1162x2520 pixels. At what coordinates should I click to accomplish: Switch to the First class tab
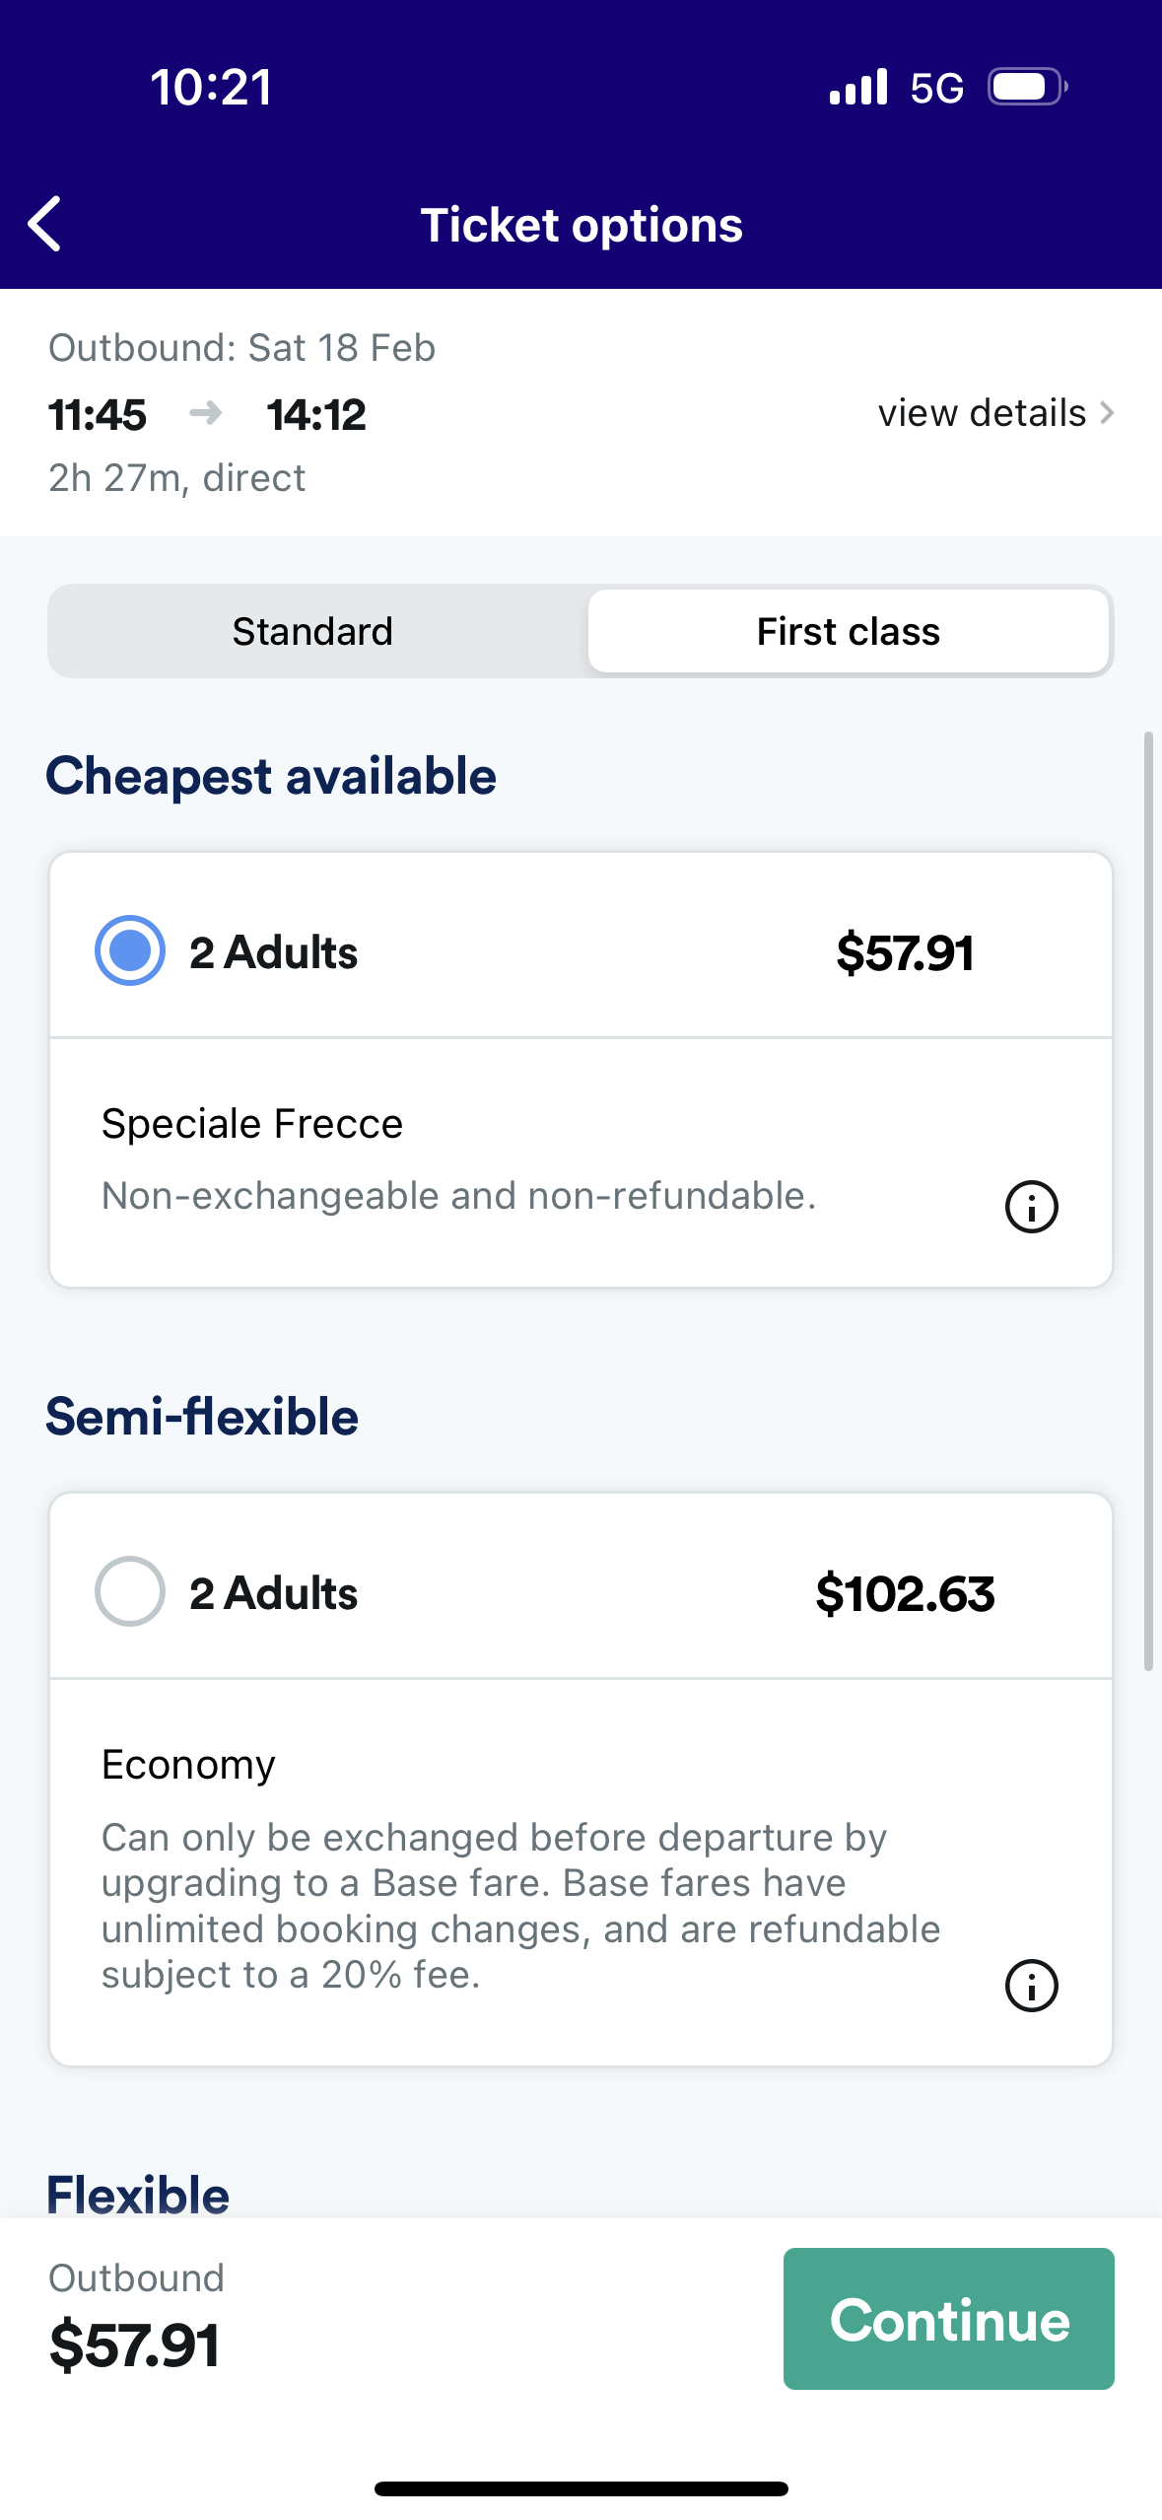[x=848, y=631]
